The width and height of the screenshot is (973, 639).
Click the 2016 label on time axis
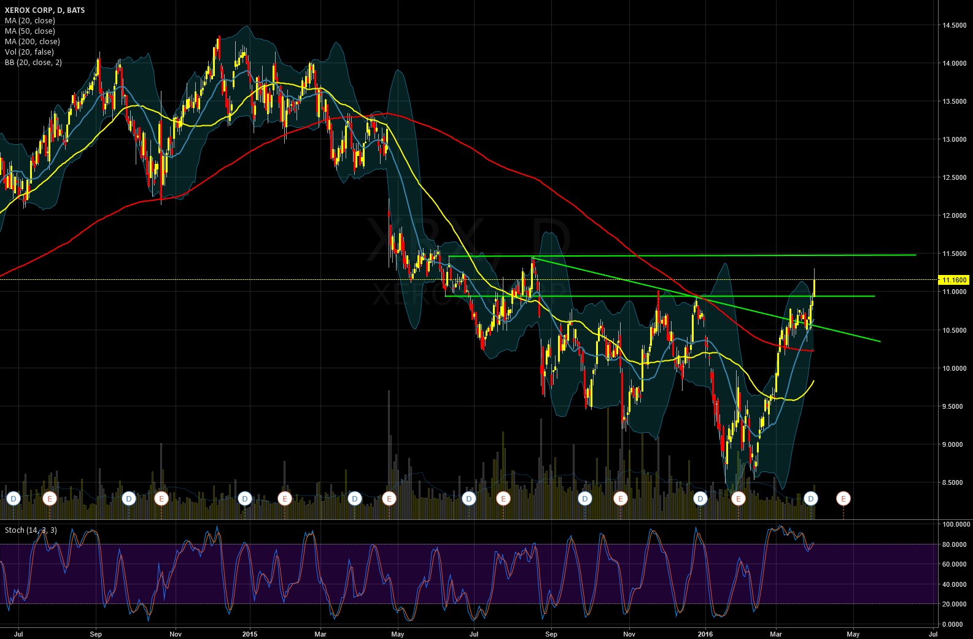tap(705, 634)
